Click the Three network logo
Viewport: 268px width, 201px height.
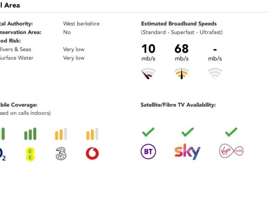click(x=61, y=154)
